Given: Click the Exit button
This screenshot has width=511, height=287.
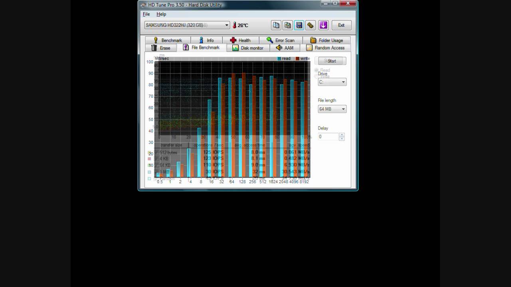Looking at the screenshot, I should (341, 25).
